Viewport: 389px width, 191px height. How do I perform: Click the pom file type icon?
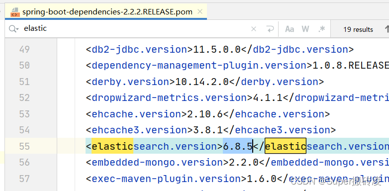(15, 12)
